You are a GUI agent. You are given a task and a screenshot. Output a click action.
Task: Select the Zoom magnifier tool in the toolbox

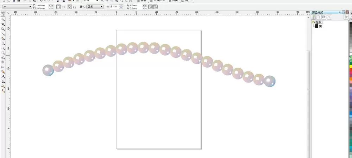coord(3,29)
